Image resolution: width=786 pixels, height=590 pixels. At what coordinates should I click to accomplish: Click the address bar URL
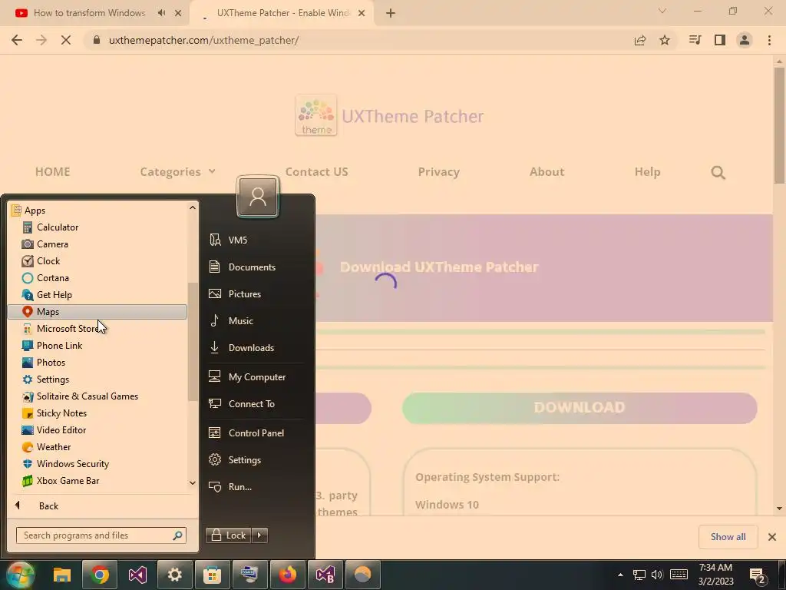(203, 40)
